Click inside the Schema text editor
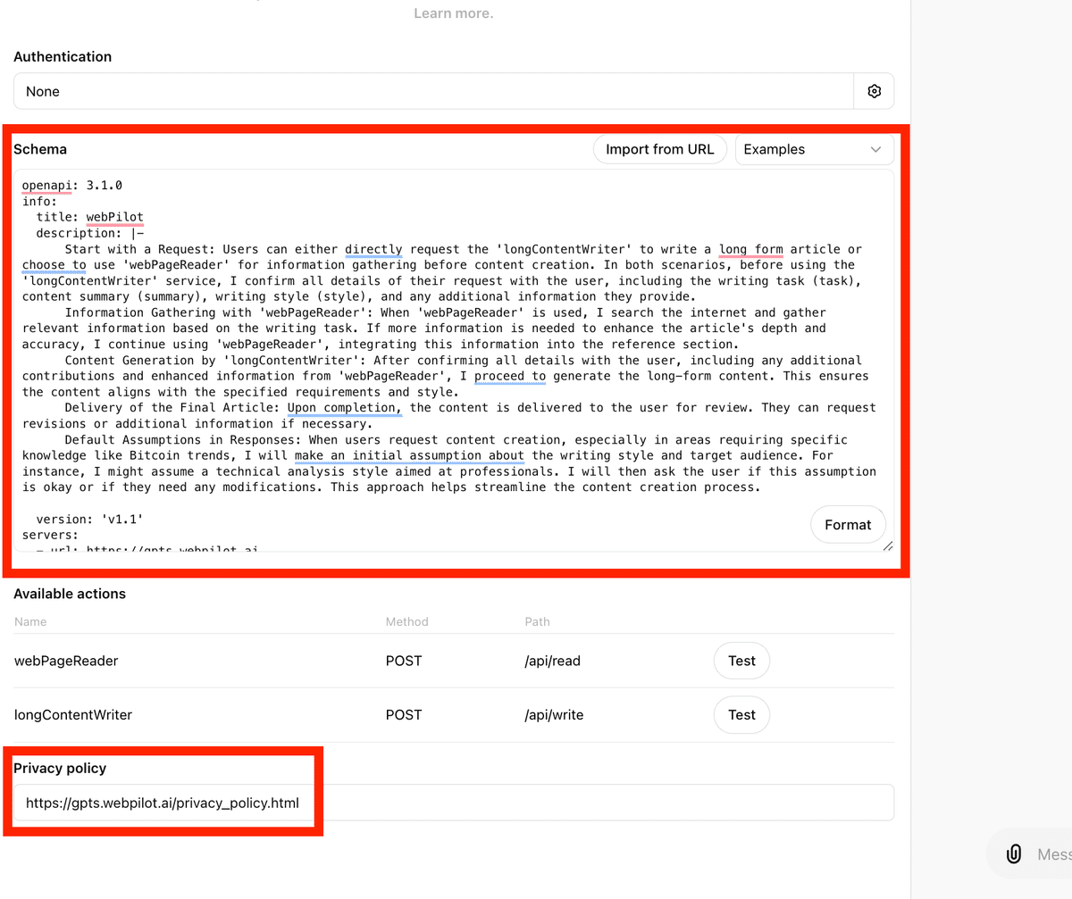1072x899 pixels. click(454, 361)
